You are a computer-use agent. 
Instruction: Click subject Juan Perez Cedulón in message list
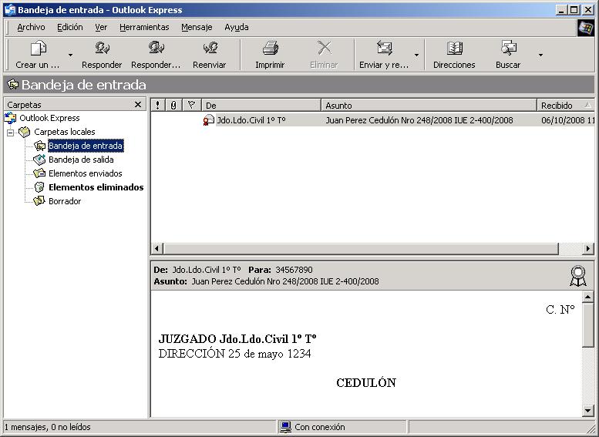tap(419, 120)
